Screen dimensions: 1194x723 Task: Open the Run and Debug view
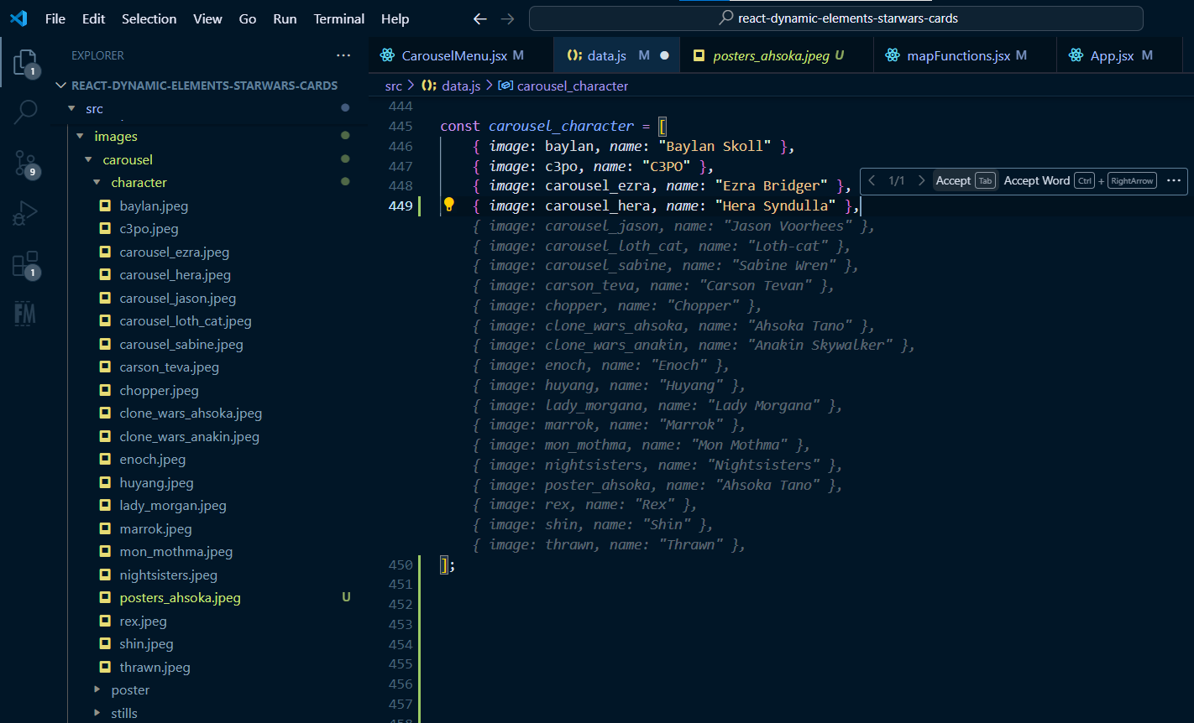[25, 212]
